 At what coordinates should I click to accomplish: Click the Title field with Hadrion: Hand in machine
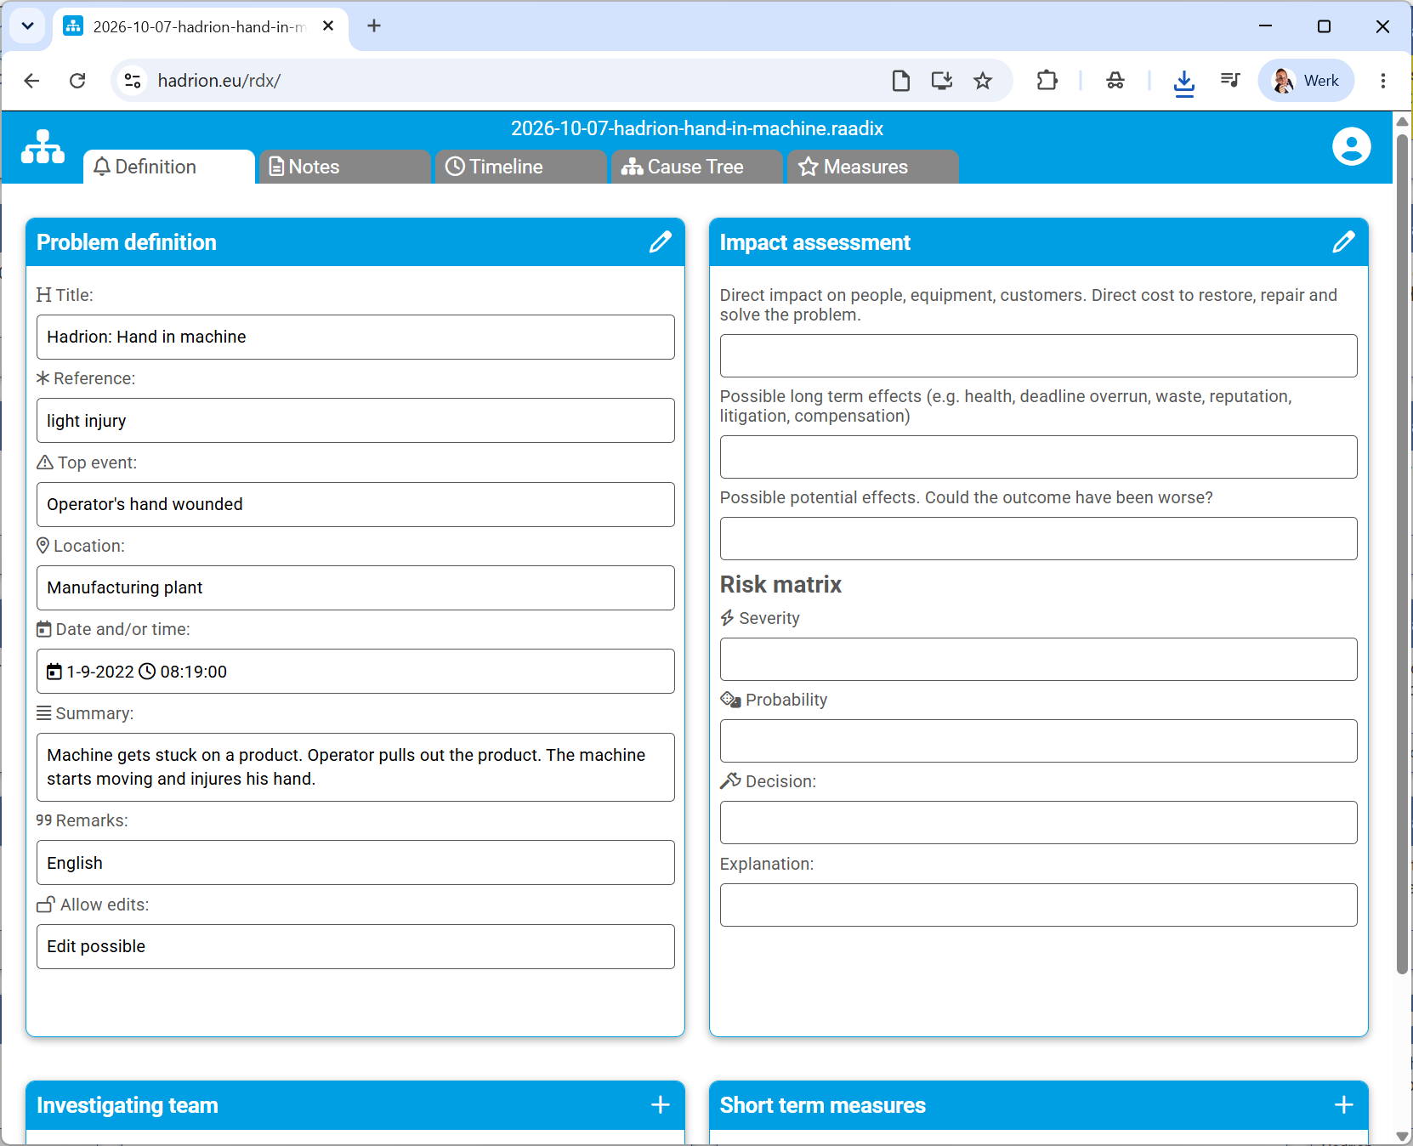pyautogui.click(x=355, y=337)
